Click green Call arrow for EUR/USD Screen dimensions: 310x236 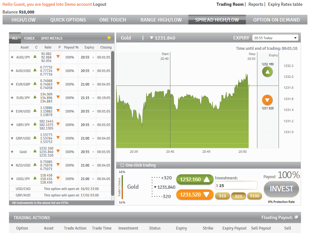coord(35,110)
